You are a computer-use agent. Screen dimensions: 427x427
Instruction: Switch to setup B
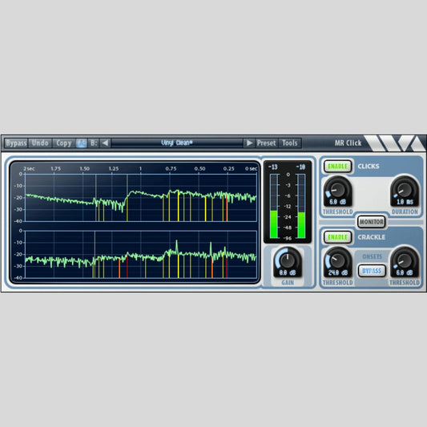[x=94, y=143]
